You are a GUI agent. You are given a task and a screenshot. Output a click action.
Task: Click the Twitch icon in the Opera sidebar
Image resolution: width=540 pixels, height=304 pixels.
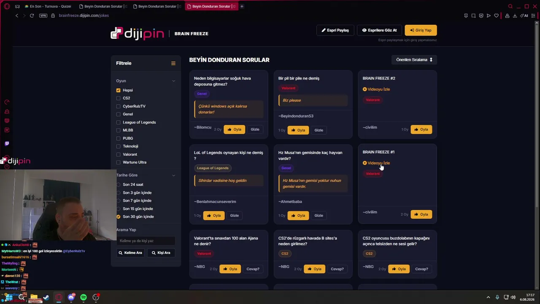(7, 144)
